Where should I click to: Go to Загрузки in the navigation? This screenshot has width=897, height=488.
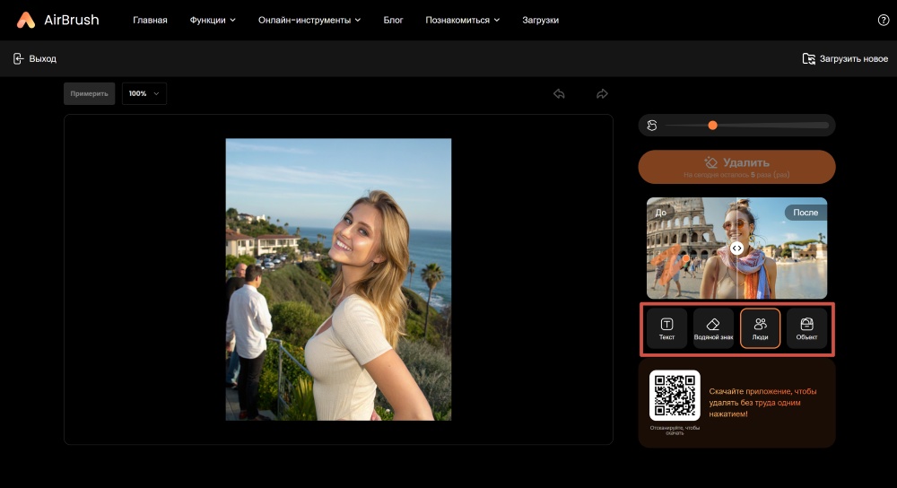pyautogui.click(x=540, y=20)
